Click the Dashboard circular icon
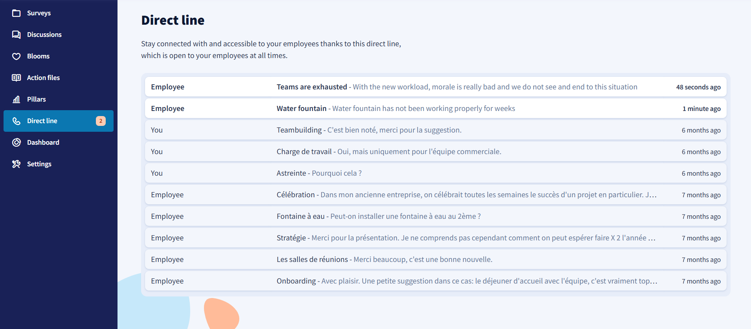 pos(16,142)
